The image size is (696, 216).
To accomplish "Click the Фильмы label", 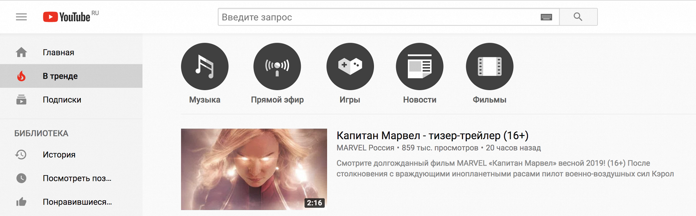I will pyautogui.click(x=490, y=99).
